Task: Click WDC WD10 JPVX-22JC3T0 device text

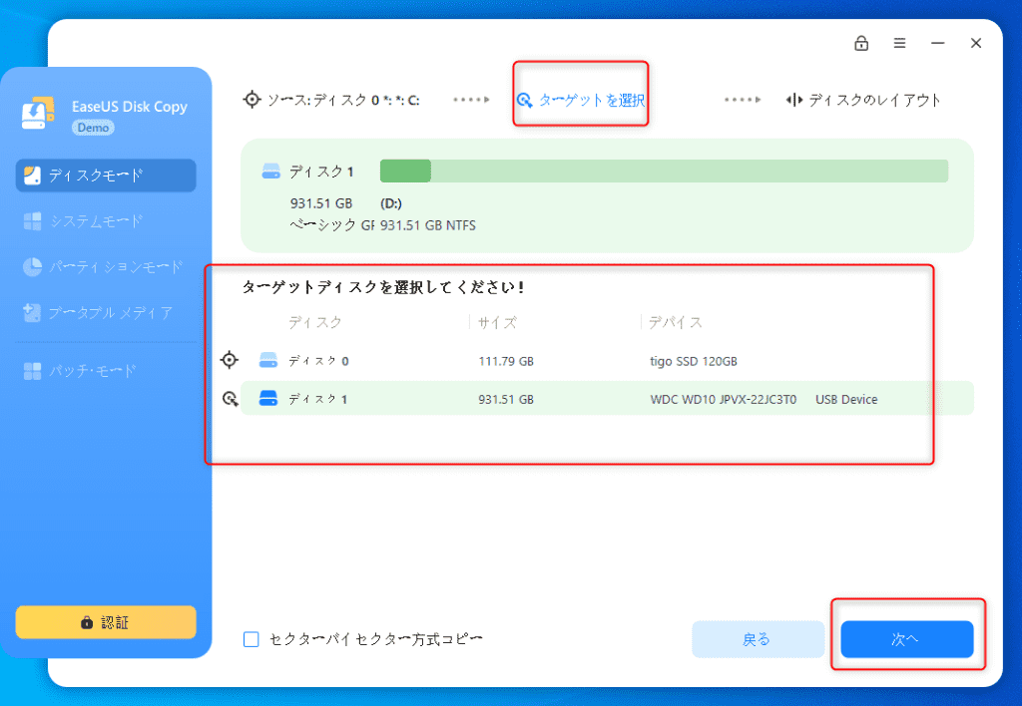Action: pos(724,399)
